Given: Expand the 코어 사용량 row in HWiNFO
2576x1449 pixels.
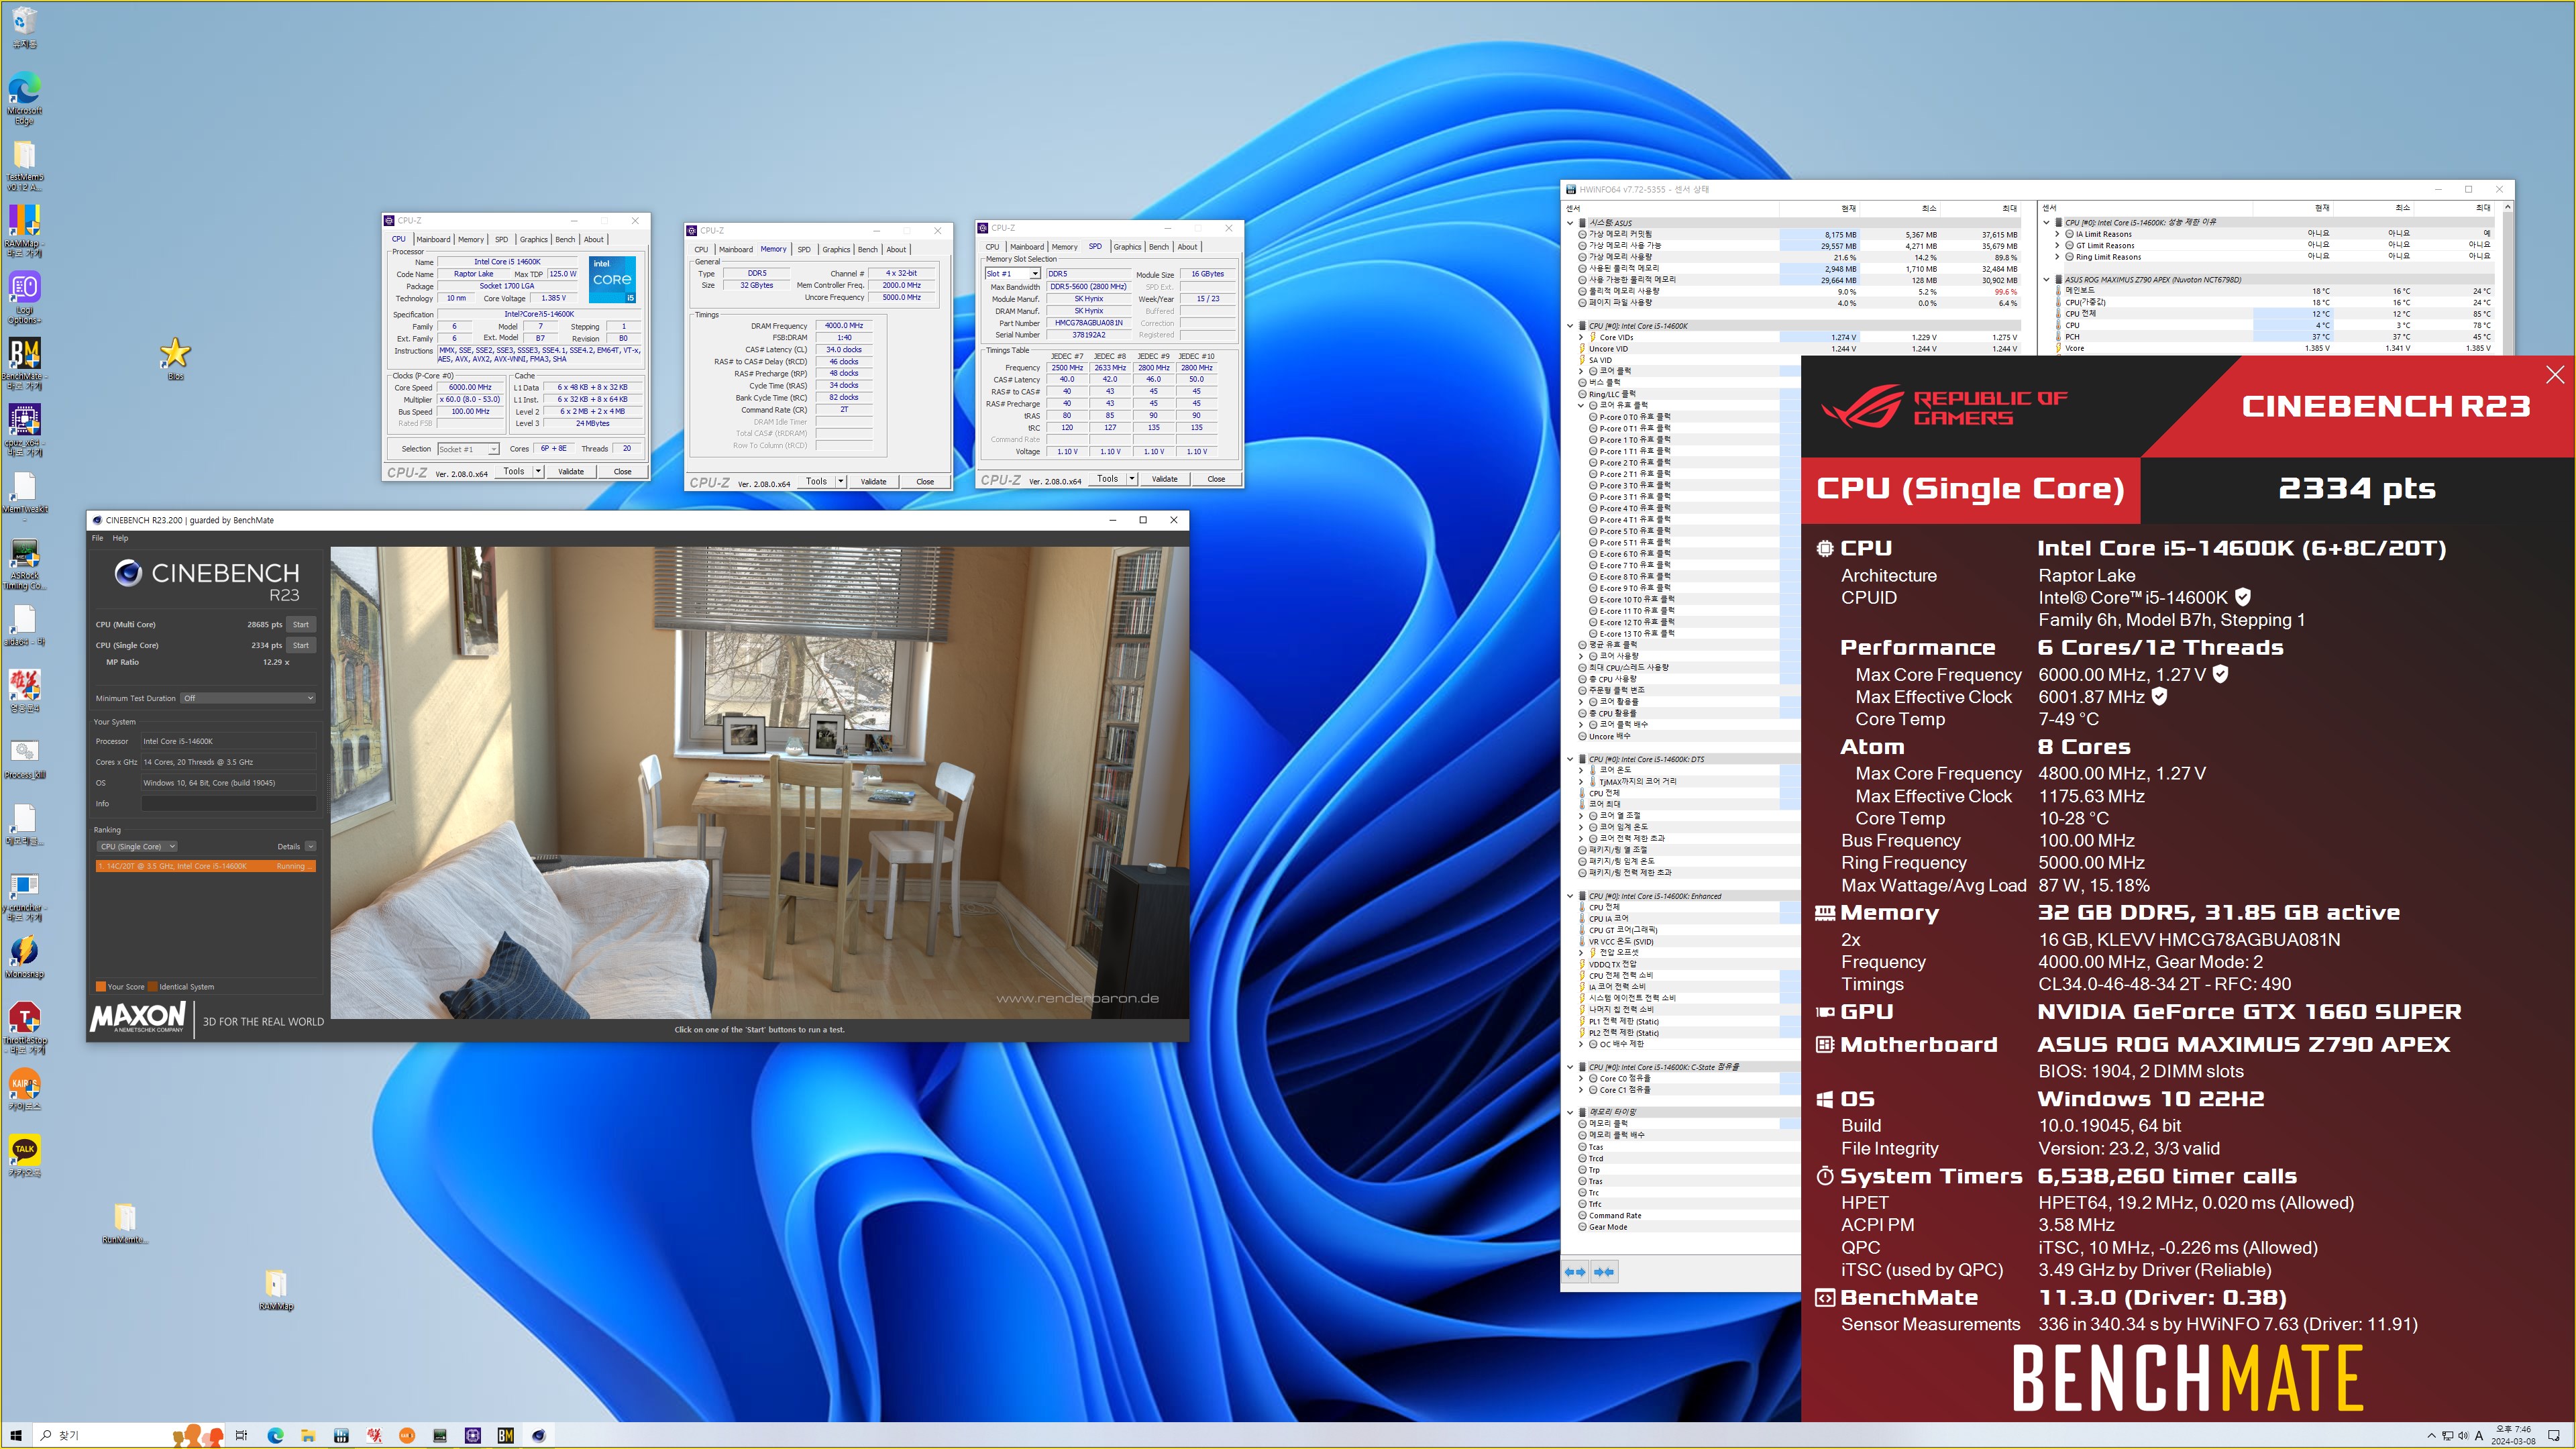Looking at the screenshot, I should pyautogui.click(x=1581, y=656).
